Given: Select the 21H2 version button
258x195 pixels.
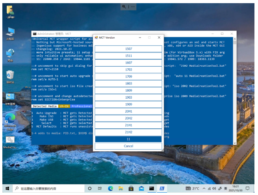Looking at the screenshot, I should 128,132.
